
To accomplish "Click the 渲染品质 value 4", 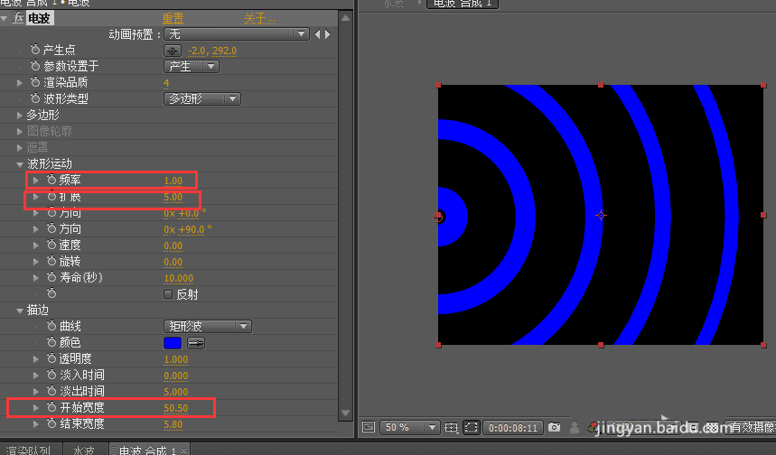I will pyautogui.click(x=166, y=83).
